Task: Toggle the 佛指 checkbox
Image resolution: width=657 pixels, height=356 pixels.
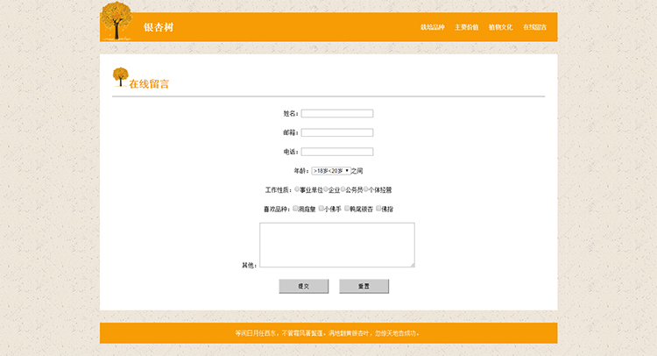Action: pos(378,209)
